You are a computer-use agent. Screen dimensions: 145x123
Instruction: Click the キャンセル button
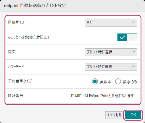[x=114, y=115]
